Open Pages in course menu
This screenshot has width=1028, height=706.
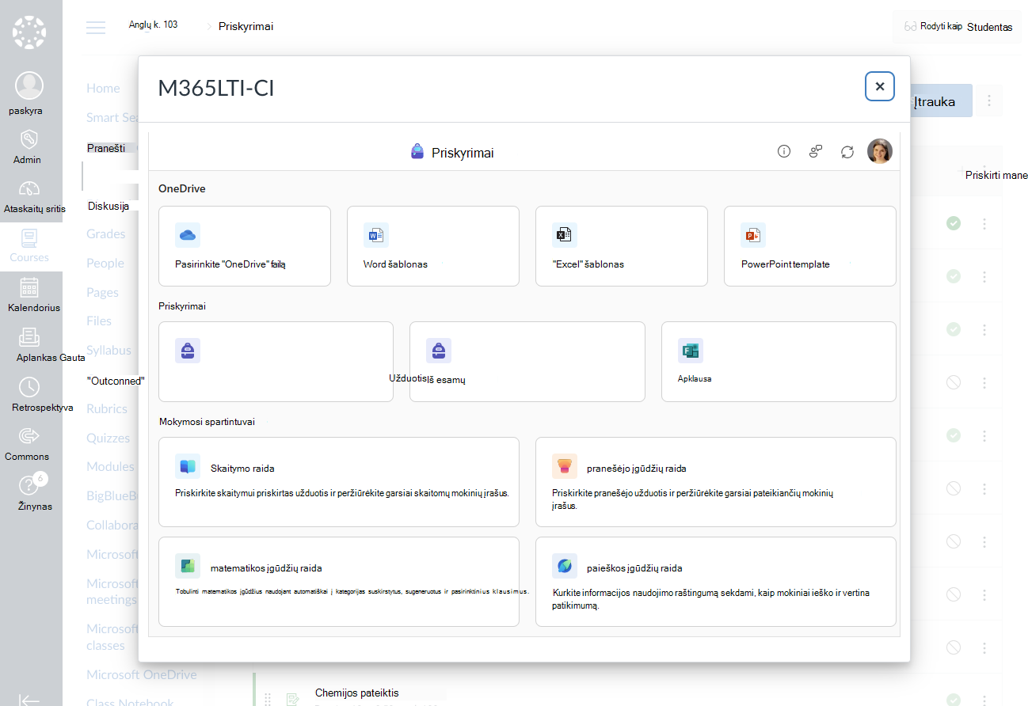coord(103,293)
